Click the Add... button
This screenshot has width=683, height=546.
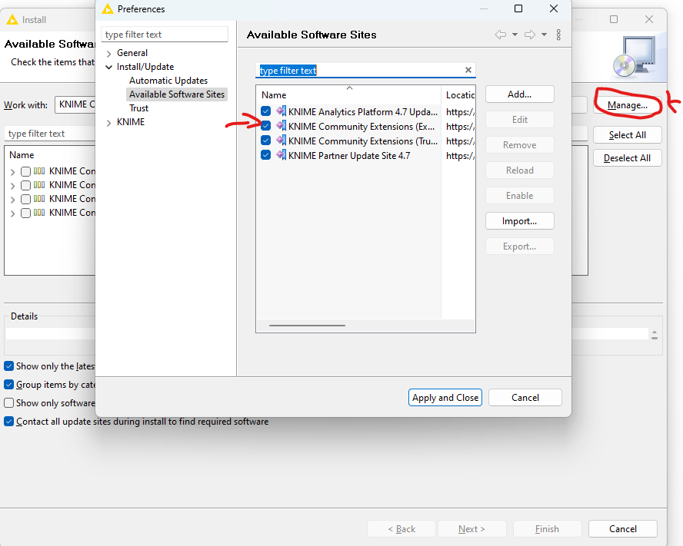(520, 94)
